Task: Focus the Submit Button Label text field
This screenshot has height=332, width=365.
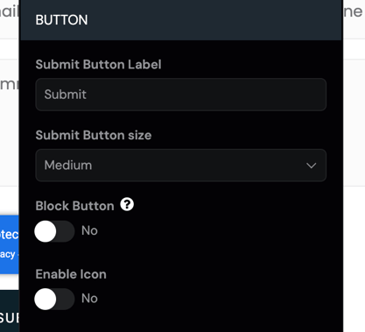Action: pos(181,95)
